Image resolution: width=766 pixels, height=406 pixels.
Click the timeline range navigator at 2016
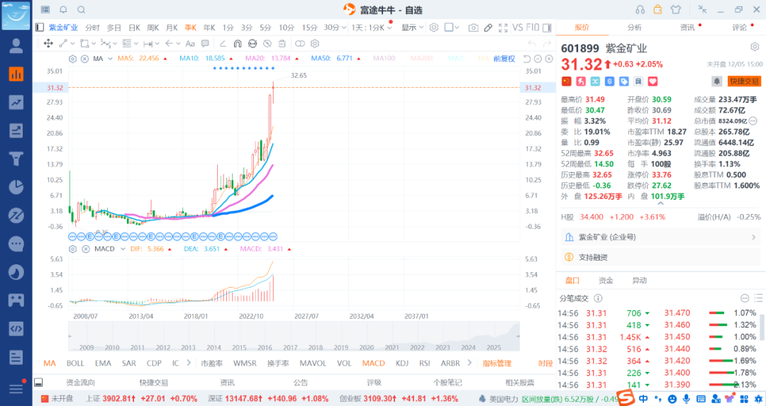[x=265, y=347]
